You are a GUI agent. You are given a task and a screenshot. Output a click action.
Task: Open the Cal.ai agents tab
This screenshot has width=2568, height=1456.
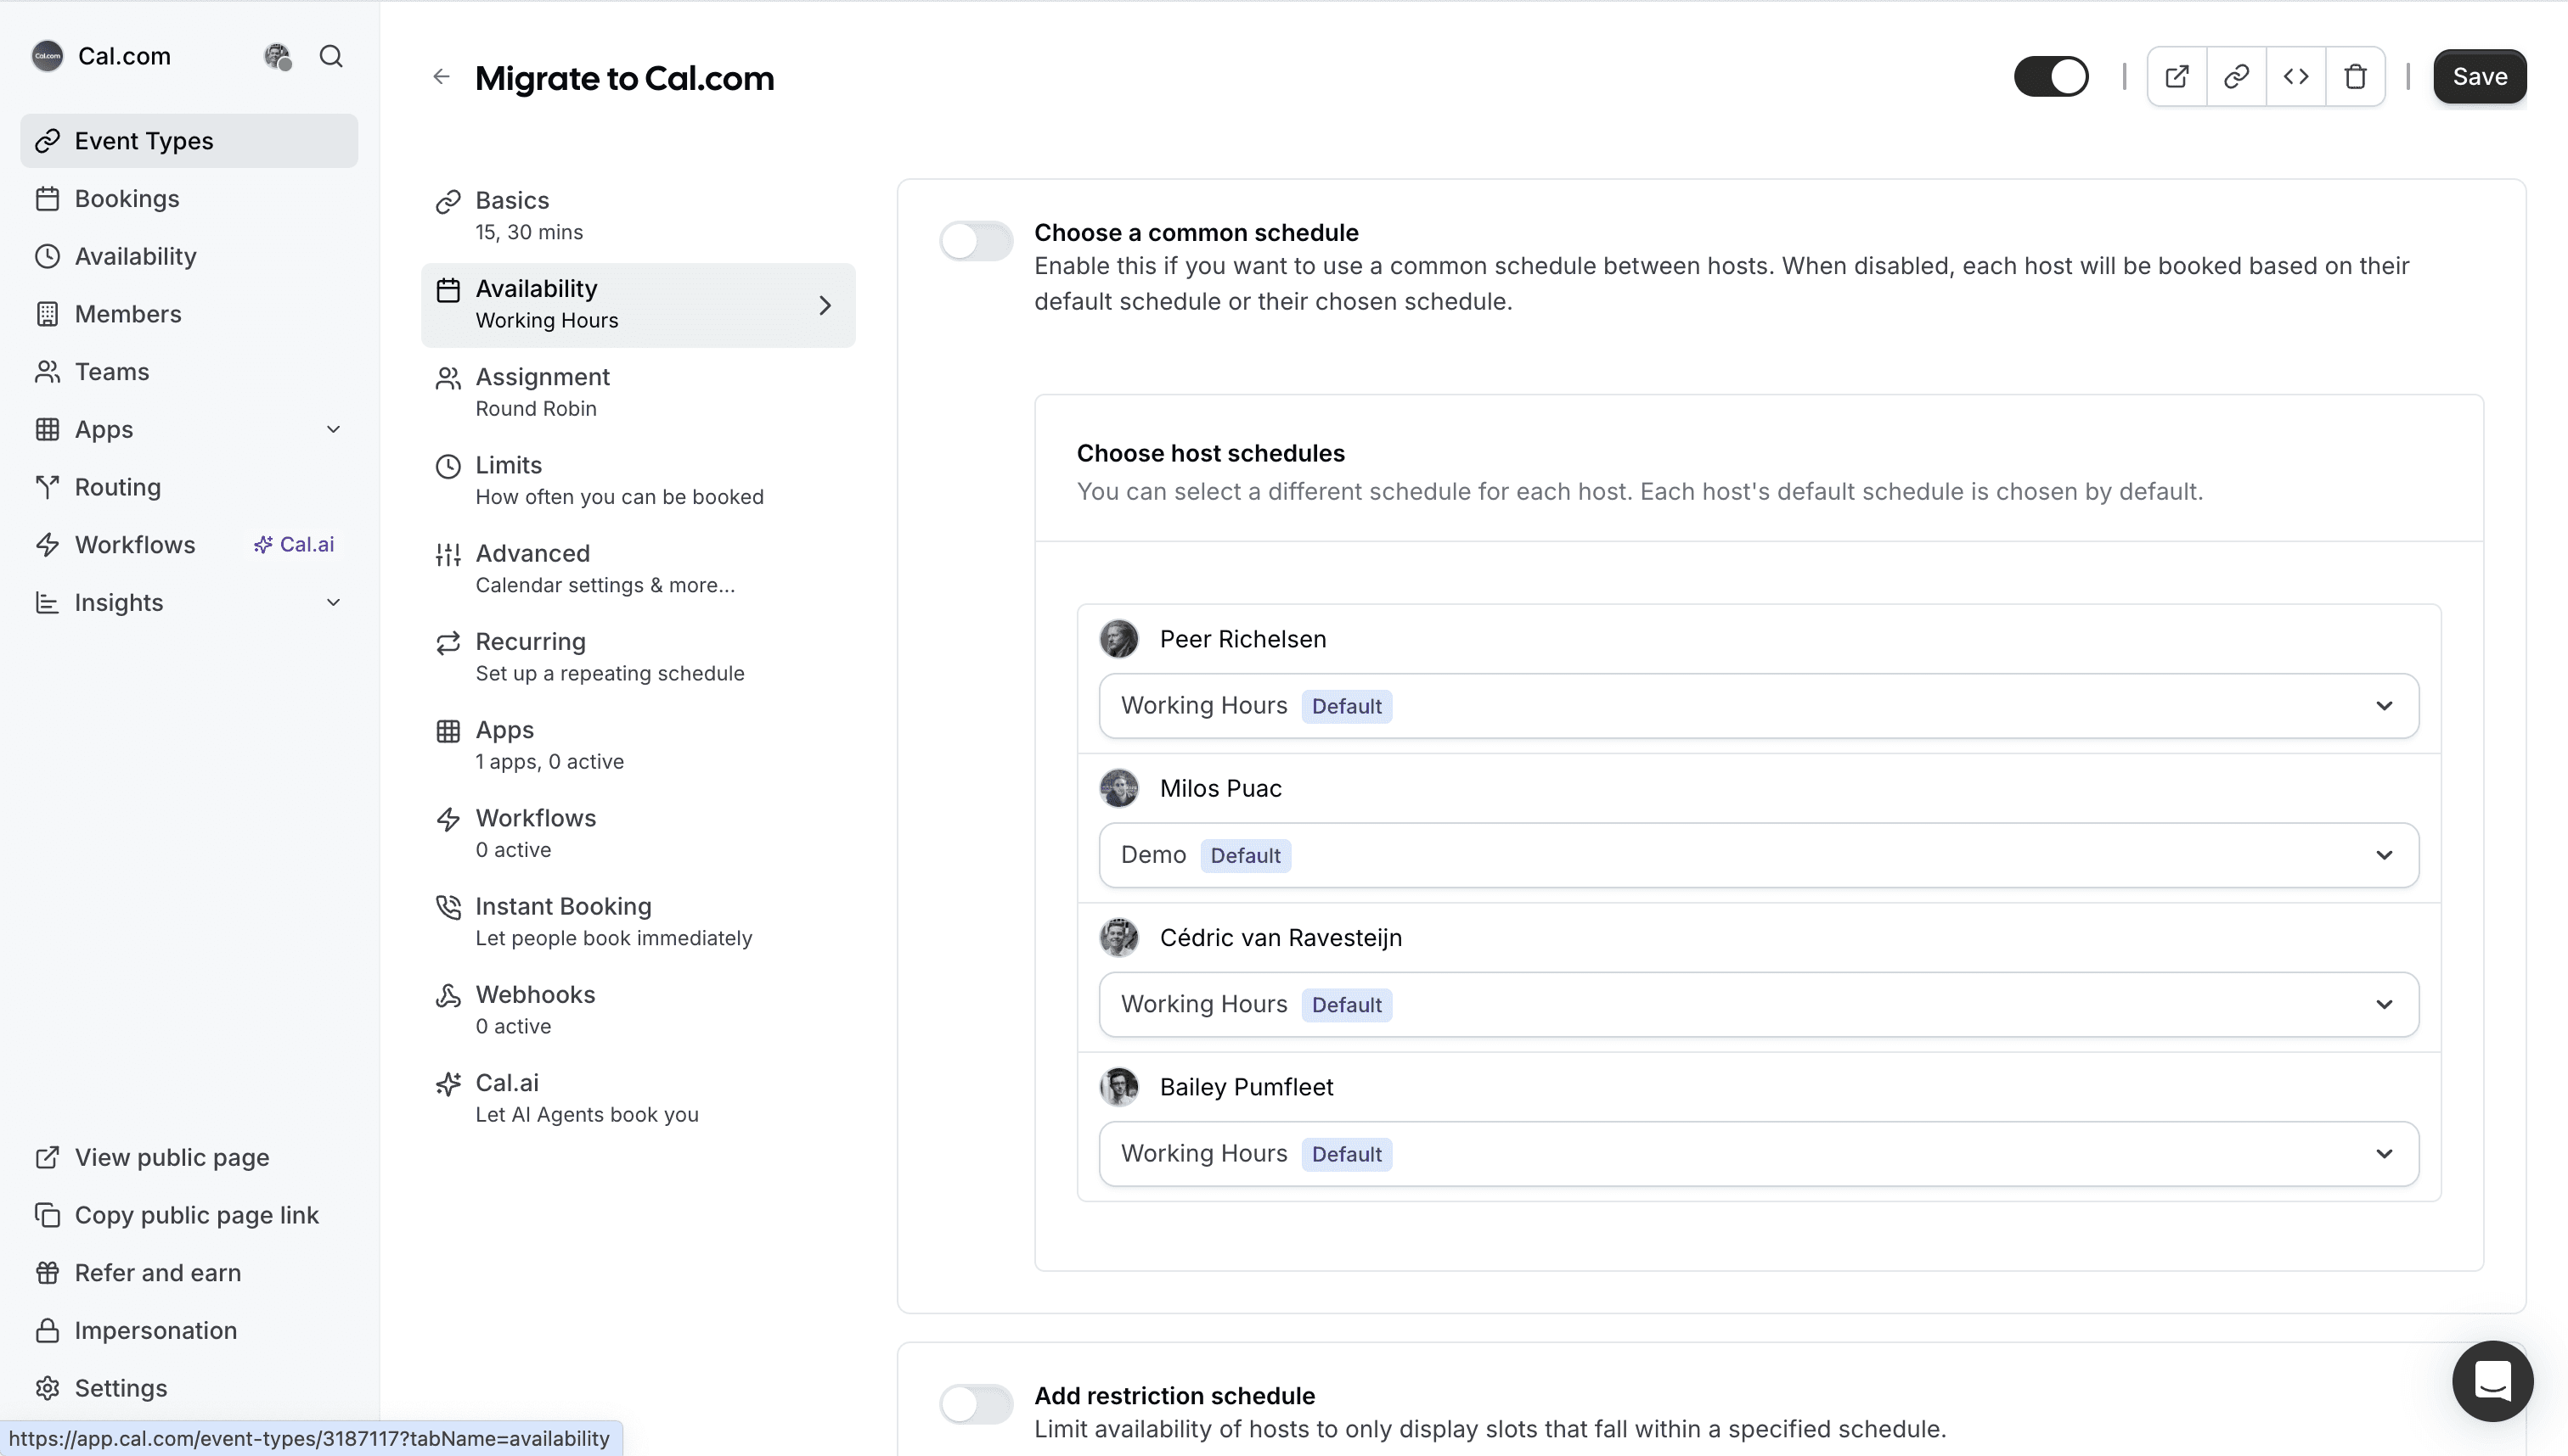[639, 1098]
